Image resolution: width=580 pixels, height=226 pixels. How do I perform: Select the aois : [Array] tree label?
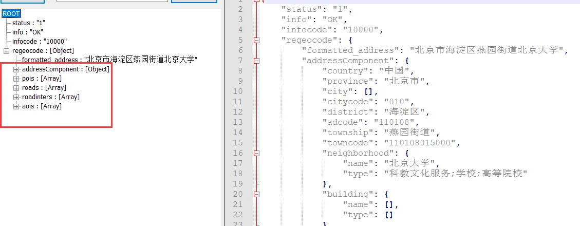coord(42,106)
